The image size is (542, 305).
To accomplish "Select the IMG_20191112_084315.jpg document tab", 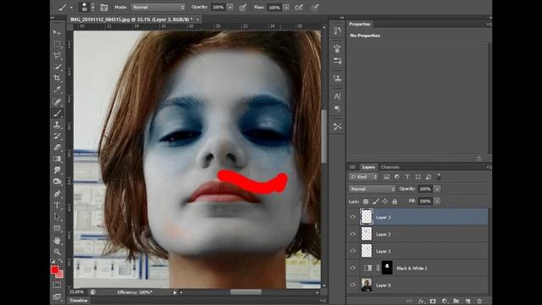I will point(131,19).
